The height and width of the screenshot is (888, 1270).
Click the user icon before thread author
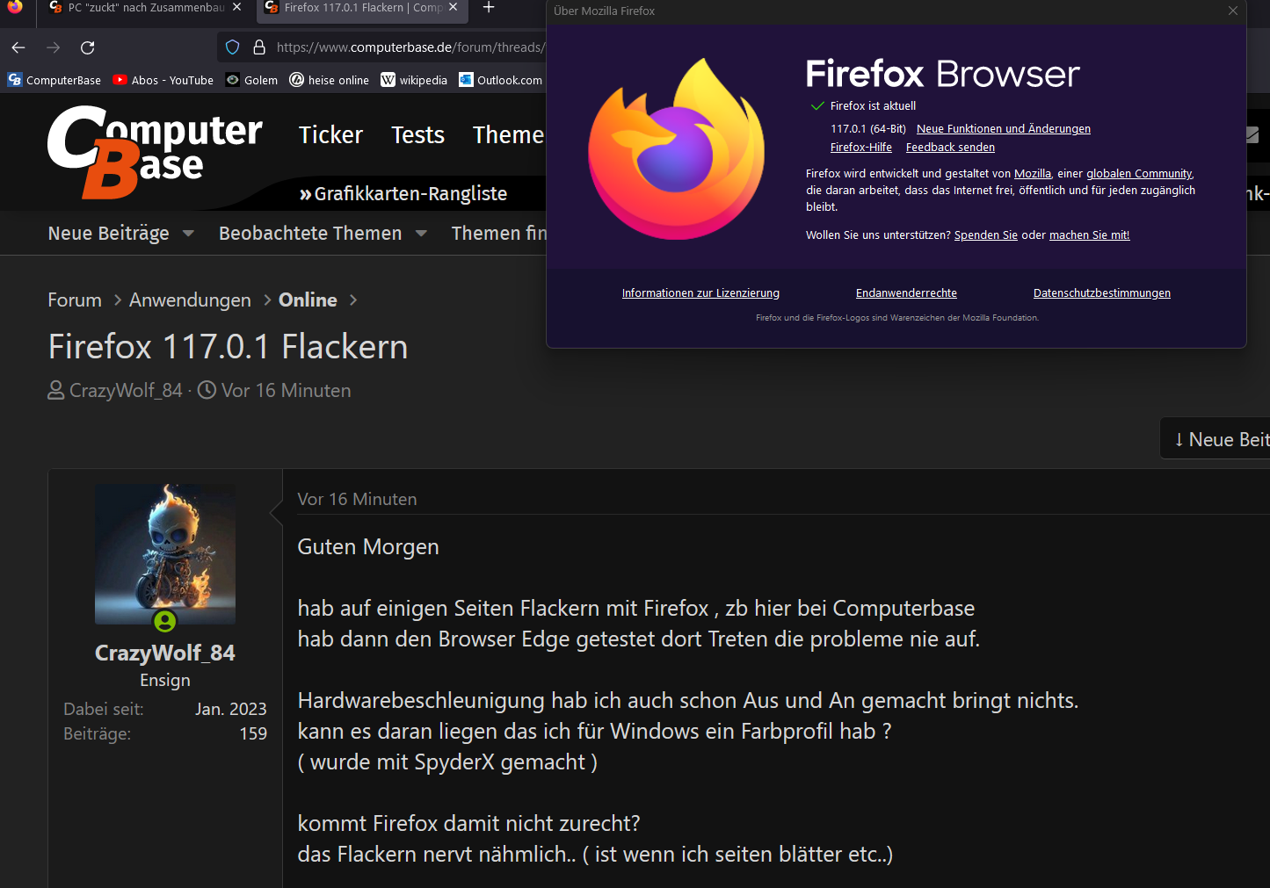pyautogui.click(x=56, y=390)
